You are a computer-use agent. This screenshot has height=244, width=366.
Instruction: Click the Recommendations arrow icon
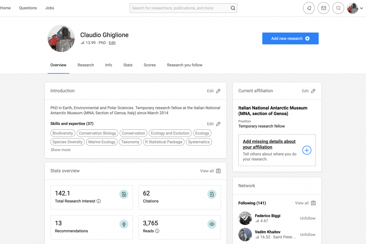tap(124, 224)
